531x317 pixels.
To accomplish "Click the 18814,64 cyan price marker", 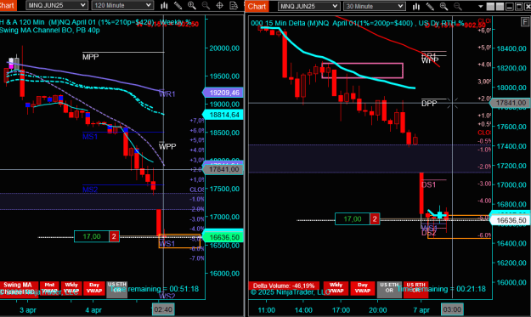I will click(x=223, y=115).
